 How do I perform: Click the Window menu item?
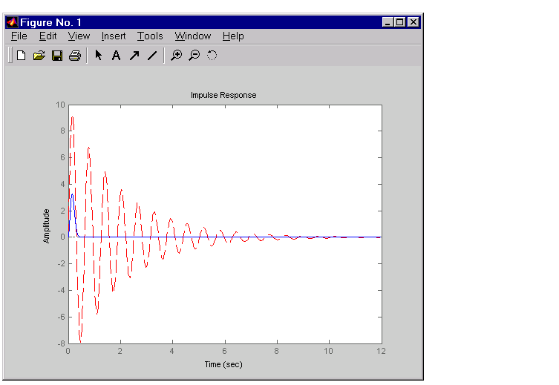click(192, 36)
